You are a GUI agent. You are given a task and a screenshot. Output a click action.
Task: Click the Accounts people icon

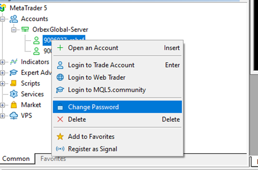pos(14,19)
